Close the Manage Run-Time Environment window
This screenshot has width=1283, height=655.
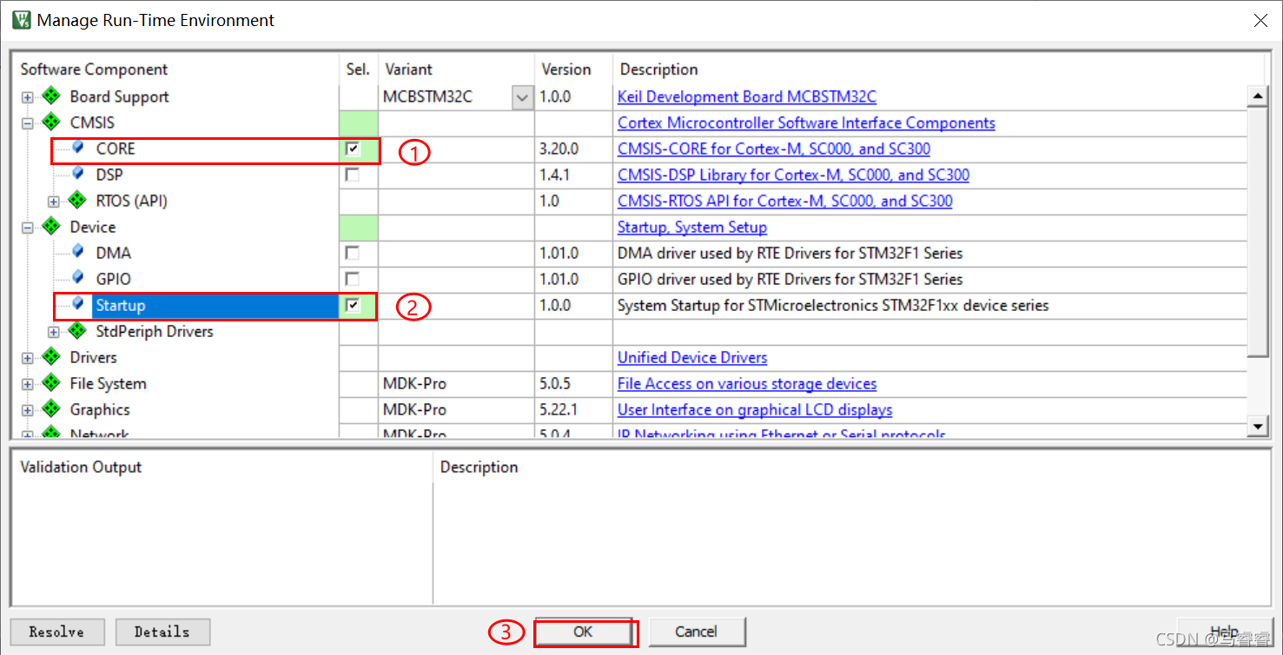pos(1260,20)
